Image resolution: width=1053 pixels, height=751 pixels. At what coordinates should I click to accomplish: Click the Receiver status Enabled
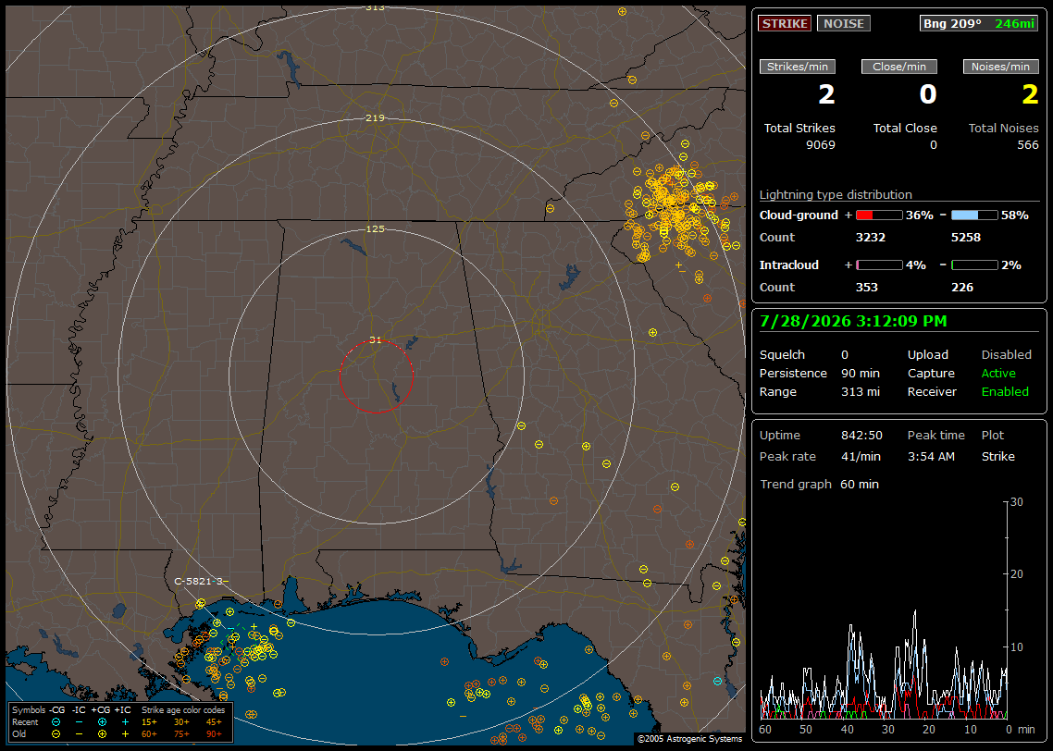[1005, 392]
